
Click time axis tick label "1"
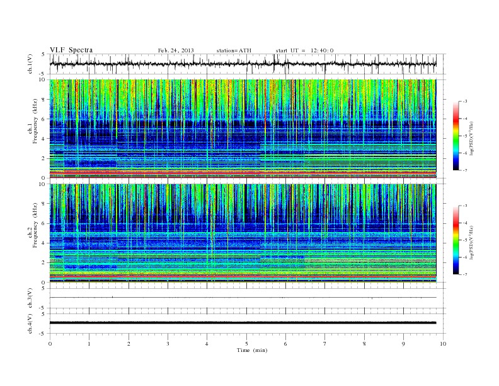(89, 344)
